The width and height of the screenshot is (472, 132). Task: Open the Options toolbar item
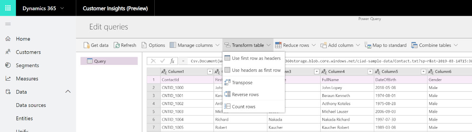click(153, 45)
